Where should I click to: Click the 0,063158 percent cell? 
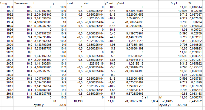pyautogui.click(x=195, y=94)
